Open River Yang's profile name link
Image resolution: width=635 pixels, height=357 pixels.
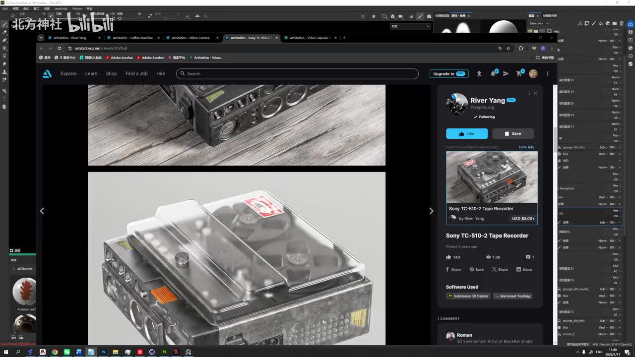click(488, 100)
